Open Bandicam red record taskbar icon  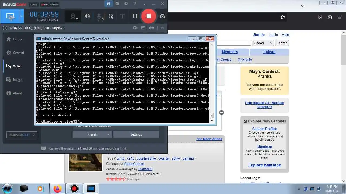click(x=74, y=189)
